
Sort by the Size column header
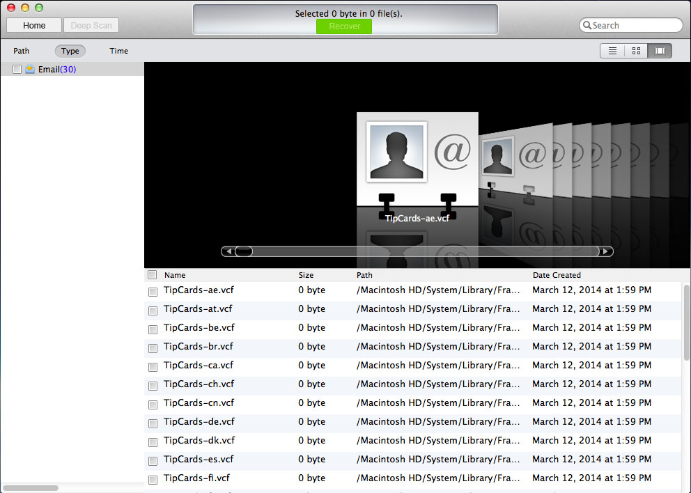tap(306, 275)
